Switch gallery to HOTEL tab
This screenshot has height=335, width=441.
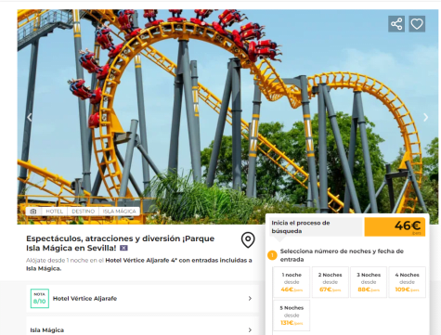click(54, 212)
